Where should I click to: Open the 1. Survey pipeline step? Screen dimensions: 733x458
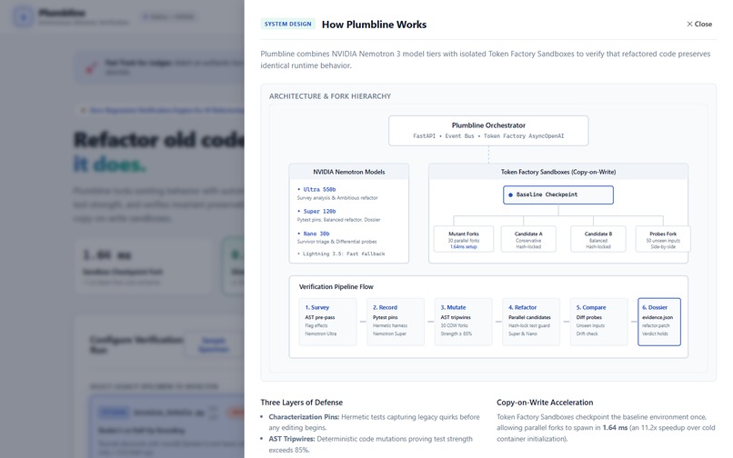327,322
